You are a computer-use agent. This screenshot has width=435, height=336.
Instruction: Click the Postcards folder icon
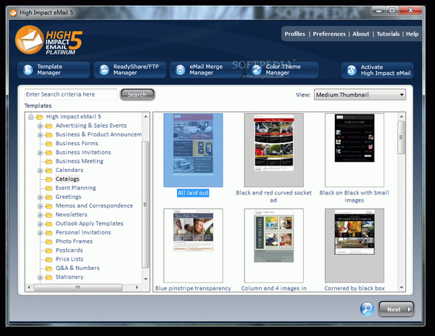[x=49, y=250]
